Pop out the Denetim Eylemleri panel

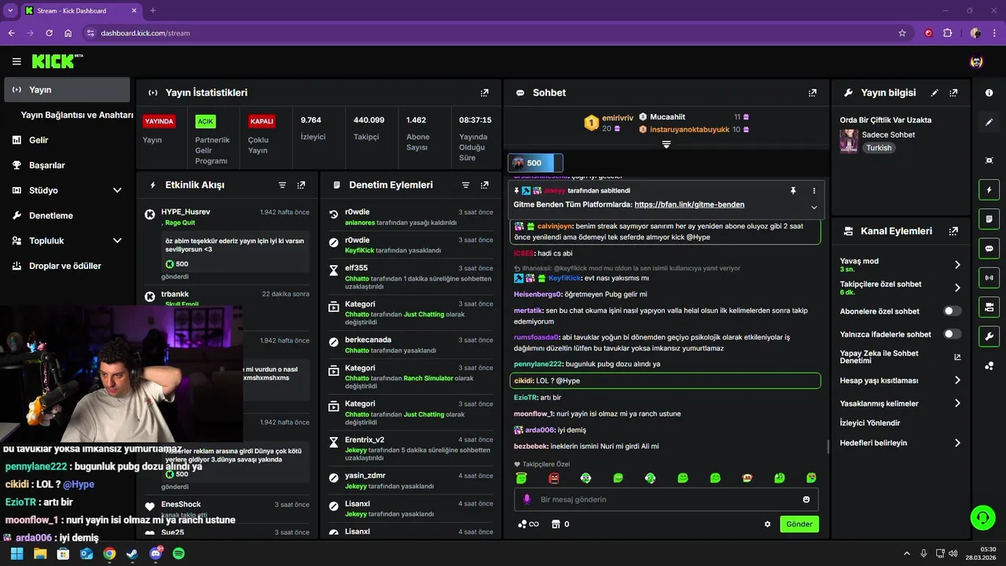[484, 185]
